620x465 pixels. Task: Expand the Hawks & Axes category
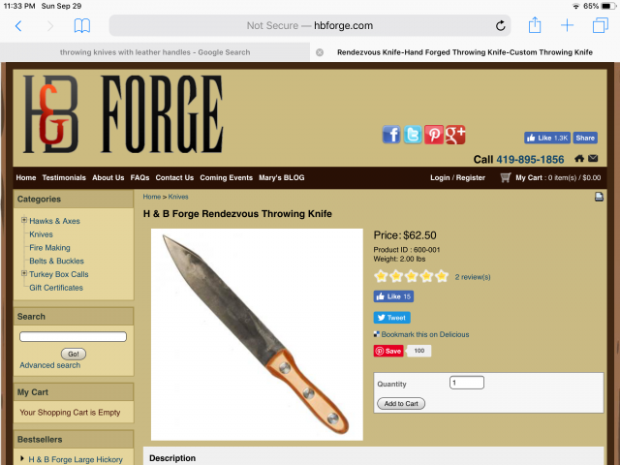(24, 220)
